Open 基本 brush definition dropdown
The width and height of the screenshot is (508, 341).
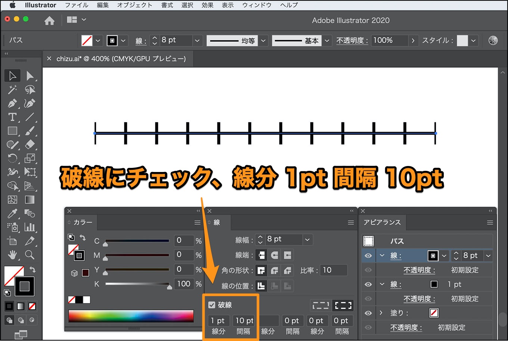(327, 40)
